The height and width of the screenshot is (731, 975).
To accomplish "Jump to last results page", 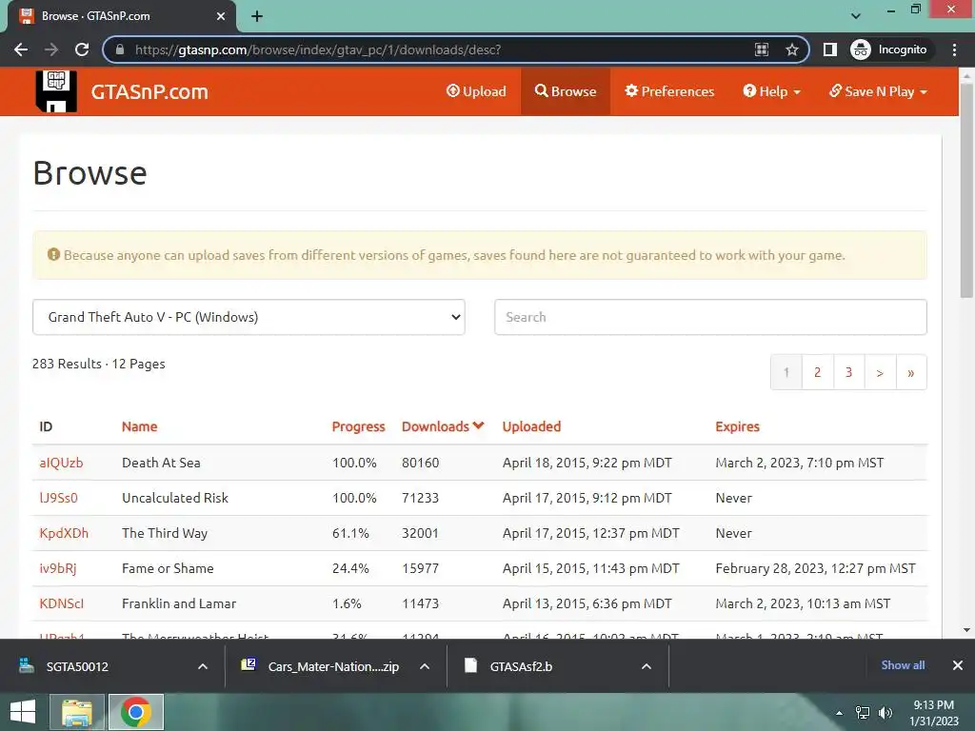I will pos(911,372).
